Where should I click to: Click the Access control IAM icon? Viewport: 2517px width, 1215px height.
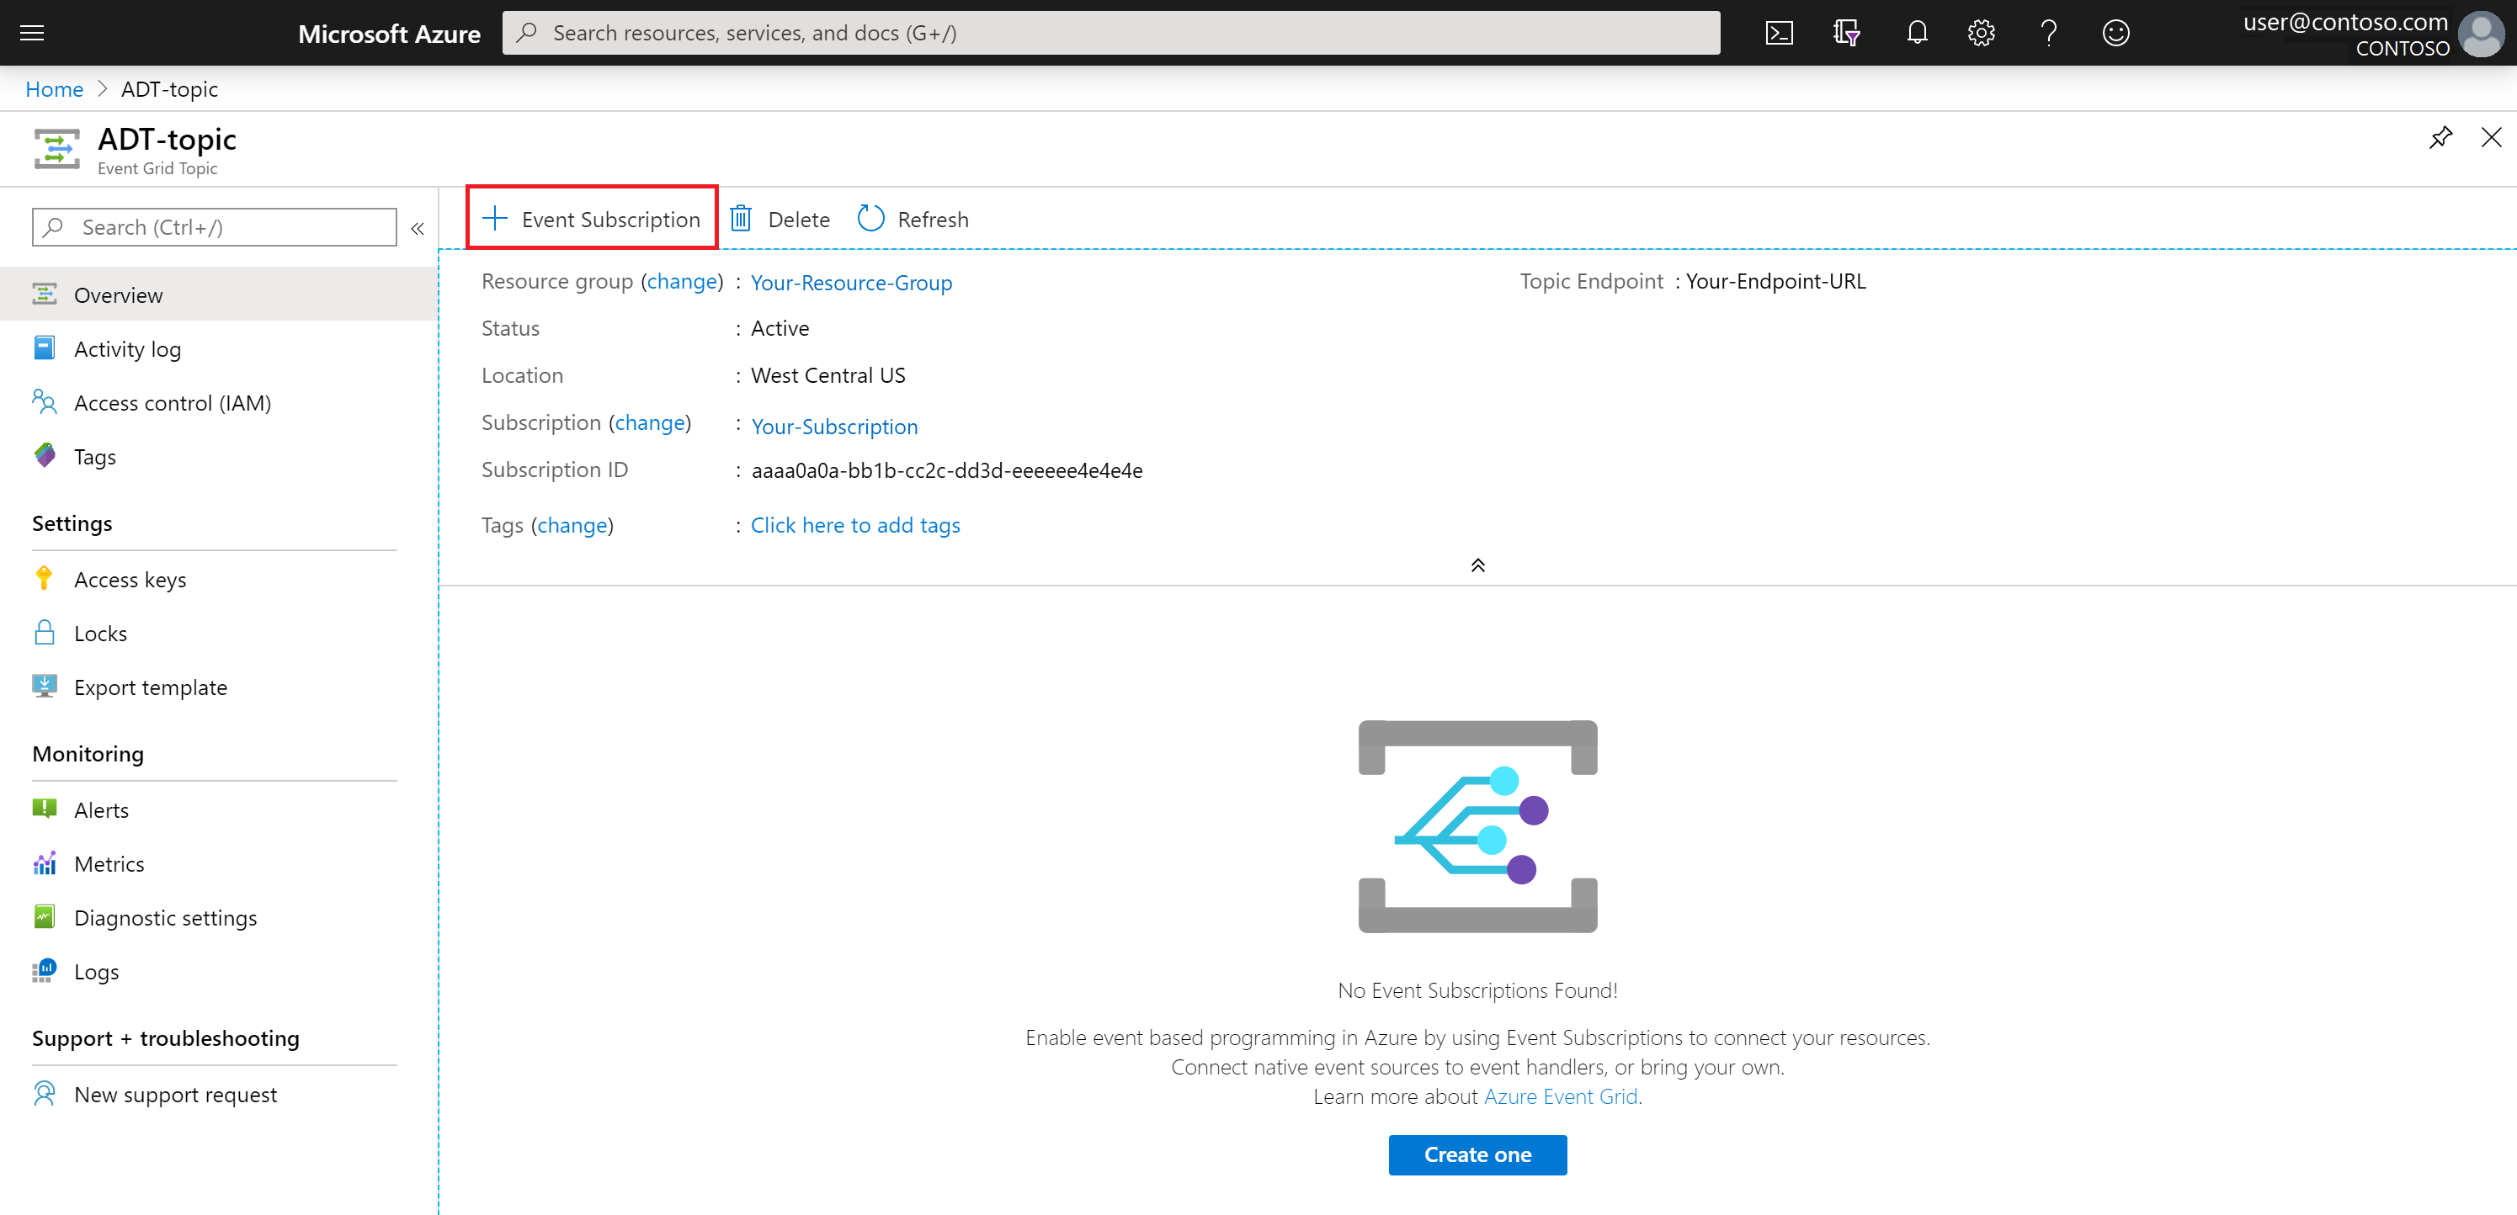pyautogui.click(x=45, y=401)
